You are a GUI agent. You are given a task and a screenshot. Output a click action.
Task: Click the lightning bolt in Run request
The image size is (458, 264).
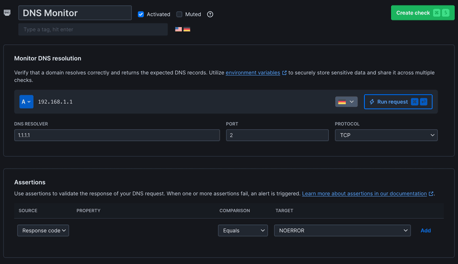pos(372,102)
